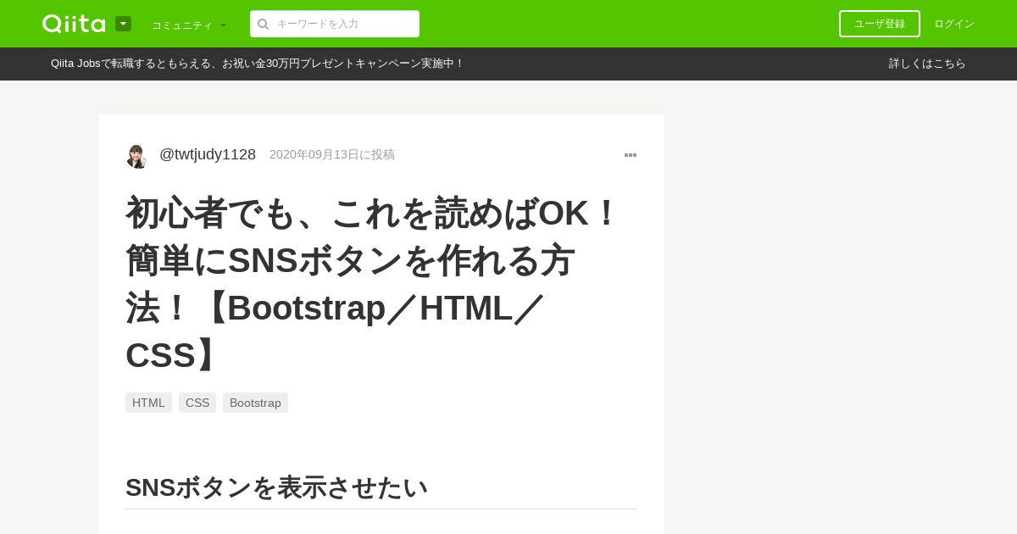
Task: Open the Qiita home logo
Action: [x=74, y=24]
